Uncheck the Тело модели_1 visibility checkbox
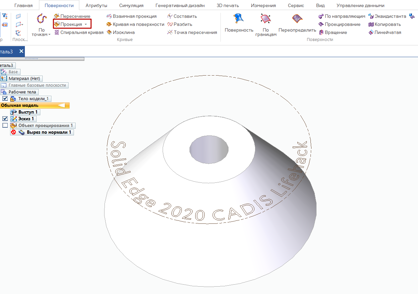Viewport: 418px width, 294px height. point(5,99)
